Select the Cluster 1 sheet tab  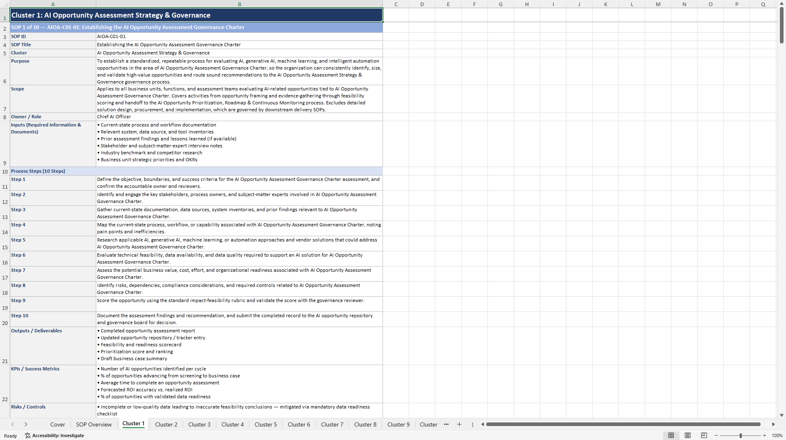click(x=134, y=424)
